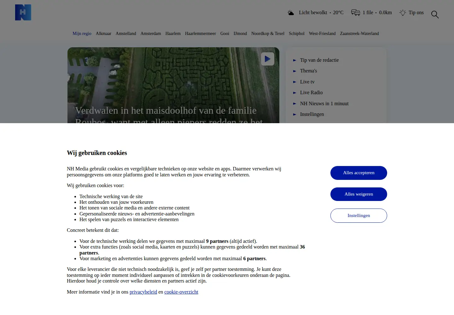Click the Tip ons lightbulb icon
This screenshot has width=454, height=315.
point(403,13)
